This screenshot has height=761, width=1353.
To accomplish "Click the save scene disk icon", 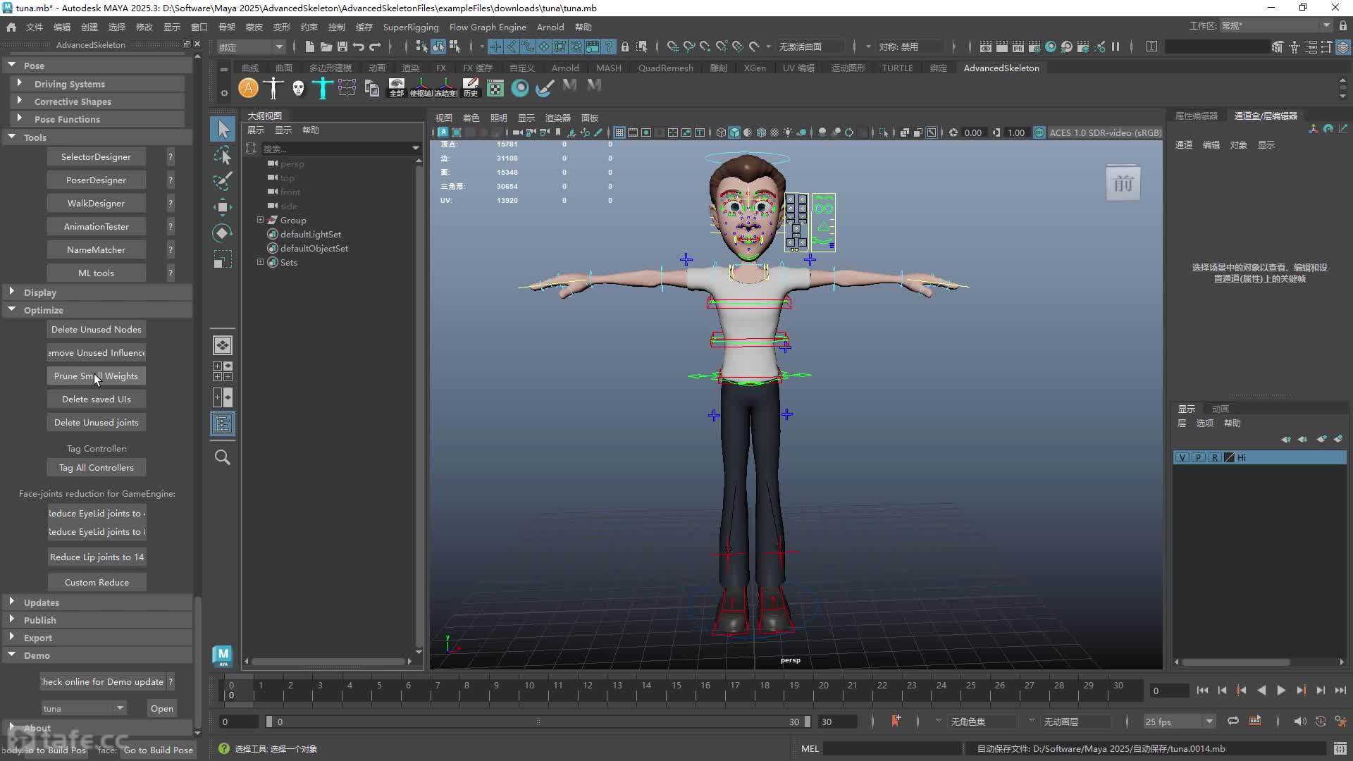I will [342, 47].
